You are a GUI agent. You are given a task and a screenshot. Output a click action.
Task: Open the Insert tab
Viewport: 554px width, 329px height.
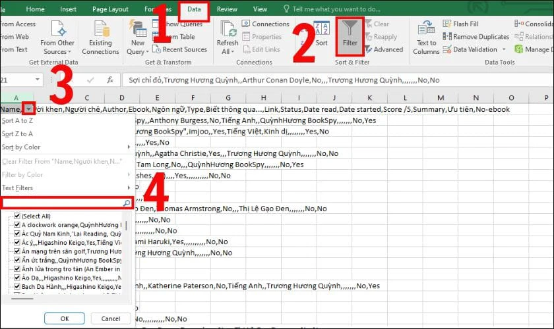pyautogui.click(x=68, y=9)
